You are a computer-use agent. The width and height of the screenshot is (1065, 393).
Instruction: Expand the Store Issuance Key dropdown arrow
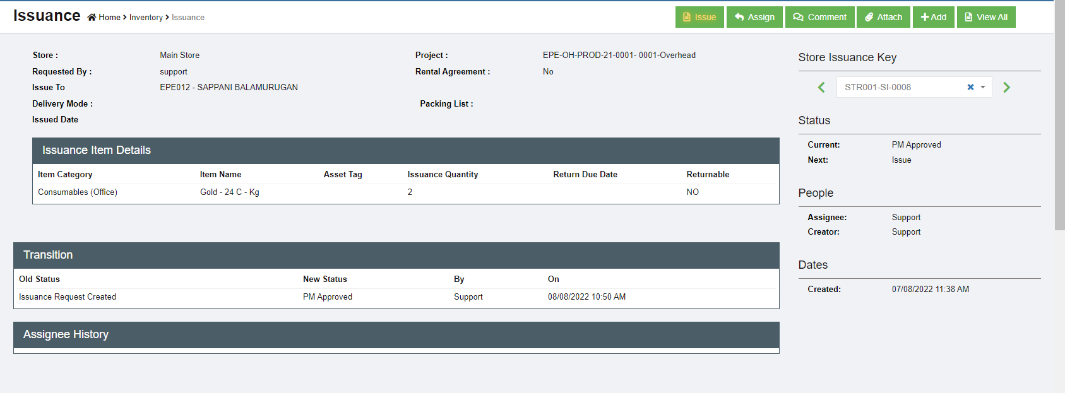[983, 87]
